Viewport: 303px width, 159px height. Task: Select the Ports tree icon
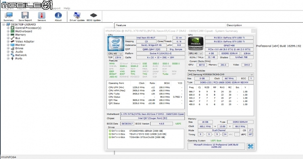pos(13,58)
